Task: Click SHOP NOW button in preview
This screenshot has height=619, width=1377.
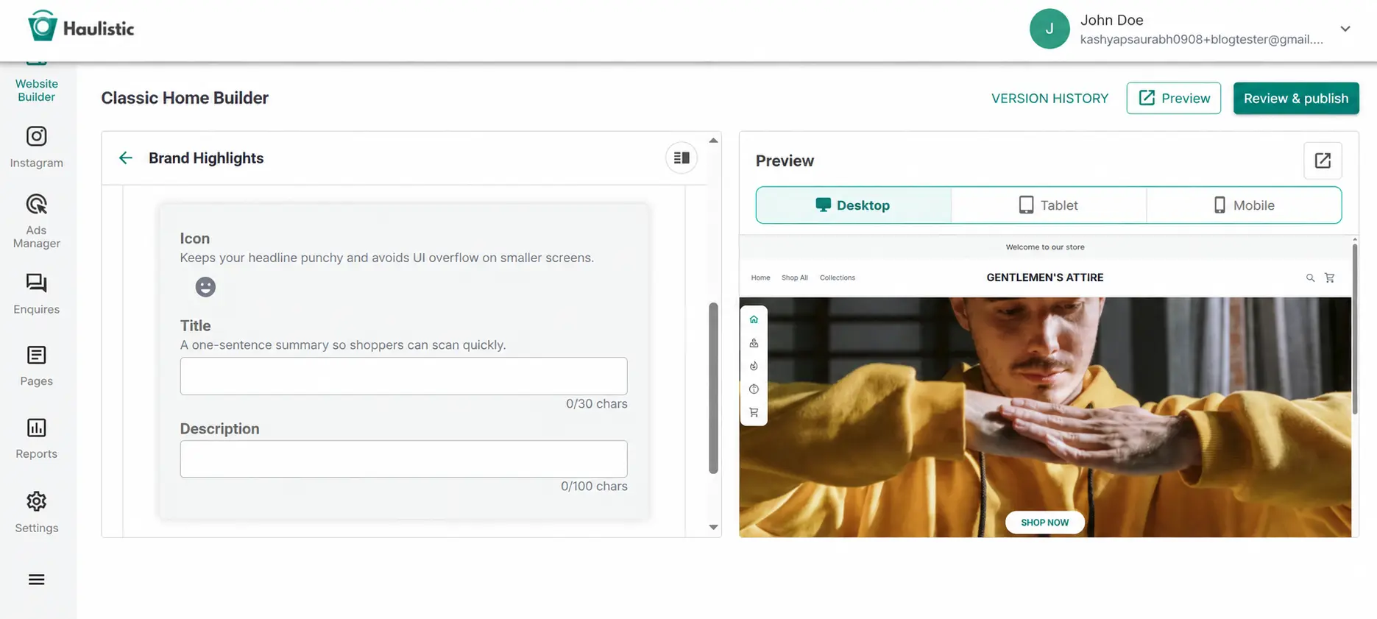Action: (1044, 523)
